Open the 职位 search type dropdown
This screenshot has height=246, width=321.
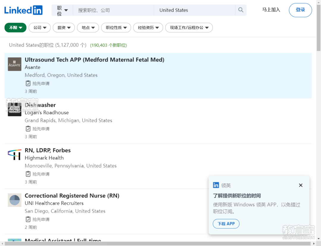tap(62, 10)
